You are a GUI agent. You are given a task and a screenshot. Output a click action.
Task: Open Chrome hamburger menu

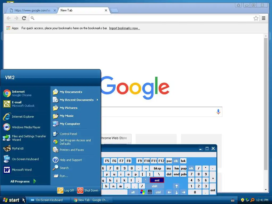coord(263,18)
